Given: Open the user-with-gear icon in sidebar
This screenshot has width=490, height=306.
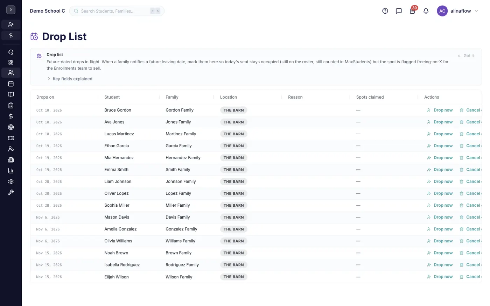Looking at the screenshot, I should click(x=11, y=149).
